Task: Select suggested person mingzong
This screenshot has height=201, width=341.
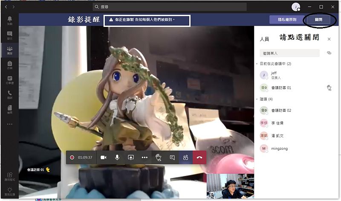Action: 296,149
